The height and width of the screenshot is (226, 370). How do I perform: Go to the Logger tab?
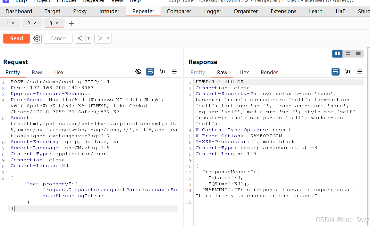[213, 11]
